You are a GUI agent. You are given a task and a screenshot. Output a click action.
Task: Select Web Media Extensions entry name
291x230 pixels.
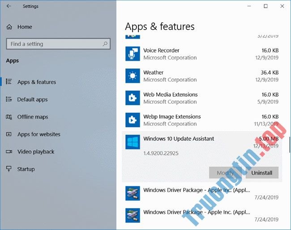(x=171, y=94)
